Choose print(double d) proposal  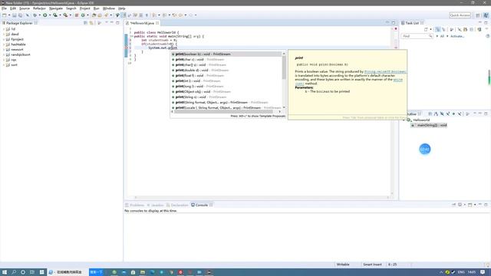point(226,70)
